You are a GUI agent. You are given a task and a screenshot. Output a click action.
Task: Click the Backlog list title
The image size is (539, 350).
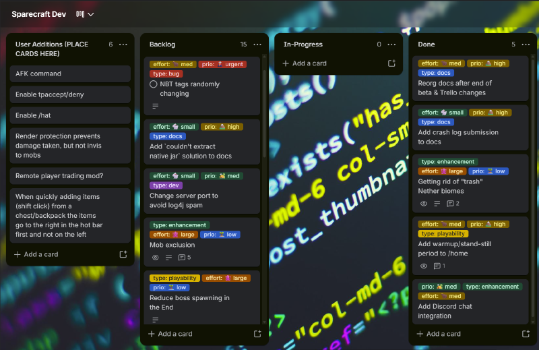click(162, 45)
